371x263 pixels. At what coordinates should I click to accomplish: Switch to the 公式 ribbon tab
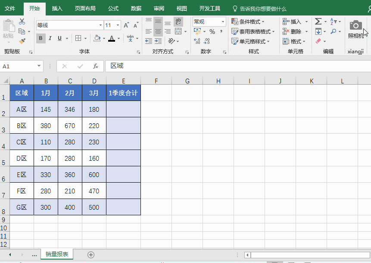(x=113, y=8)
